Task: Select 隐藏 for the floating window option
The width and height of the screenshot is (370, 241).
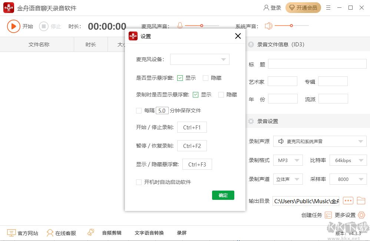Action: pos(205,78)
